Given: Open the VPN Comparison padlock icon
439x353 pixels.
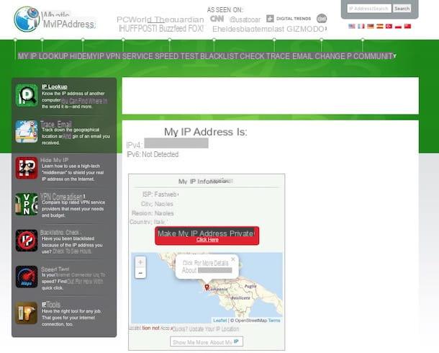Looking at the screenshot, I should [27, 205].
